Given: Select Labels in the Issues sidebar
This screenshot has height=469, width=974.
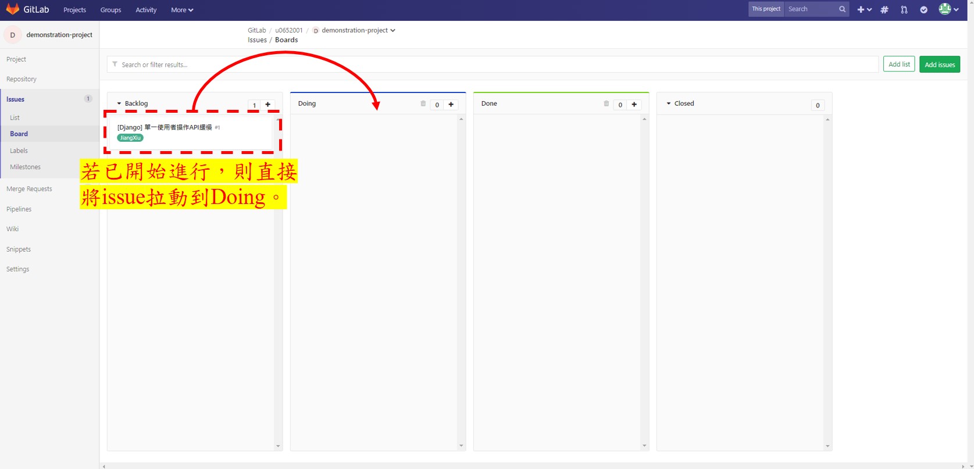Looking at the screenshot, I should point(19,151).
